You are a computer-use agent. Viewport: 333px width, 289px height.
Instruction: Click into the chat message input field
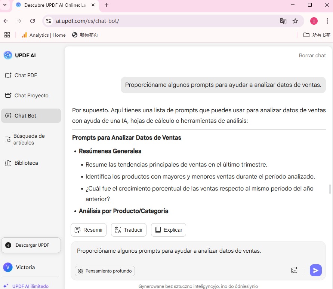point(198,251)
